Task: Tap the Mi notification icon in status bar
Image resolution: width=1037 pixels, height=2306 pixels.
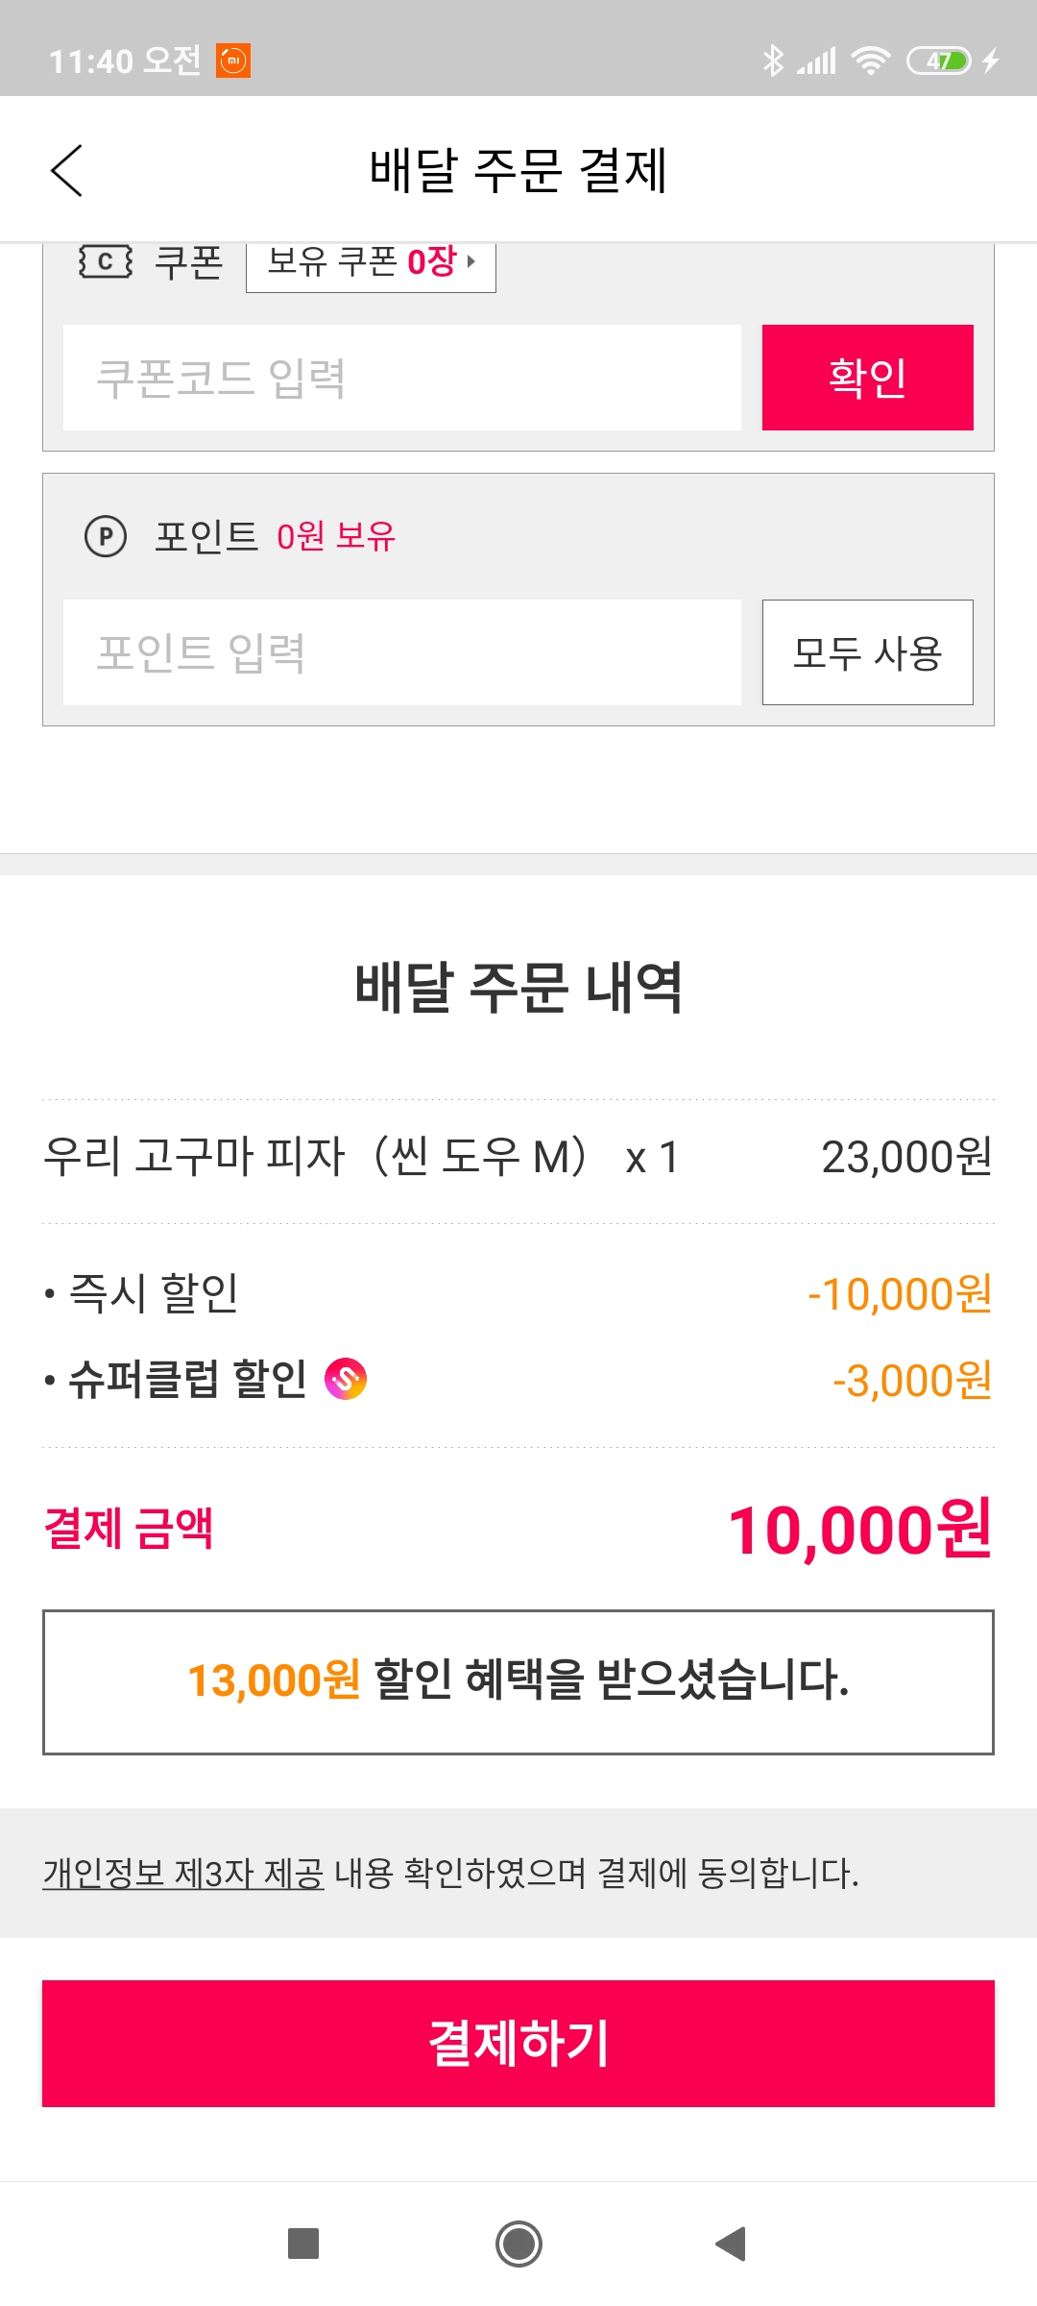Action: (233, 61)
